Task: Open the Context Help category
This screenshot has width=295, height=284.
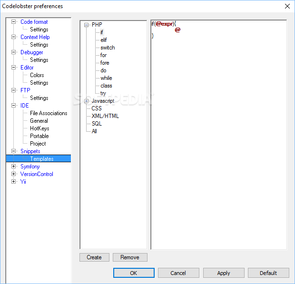Action: (x=35, y=37)
